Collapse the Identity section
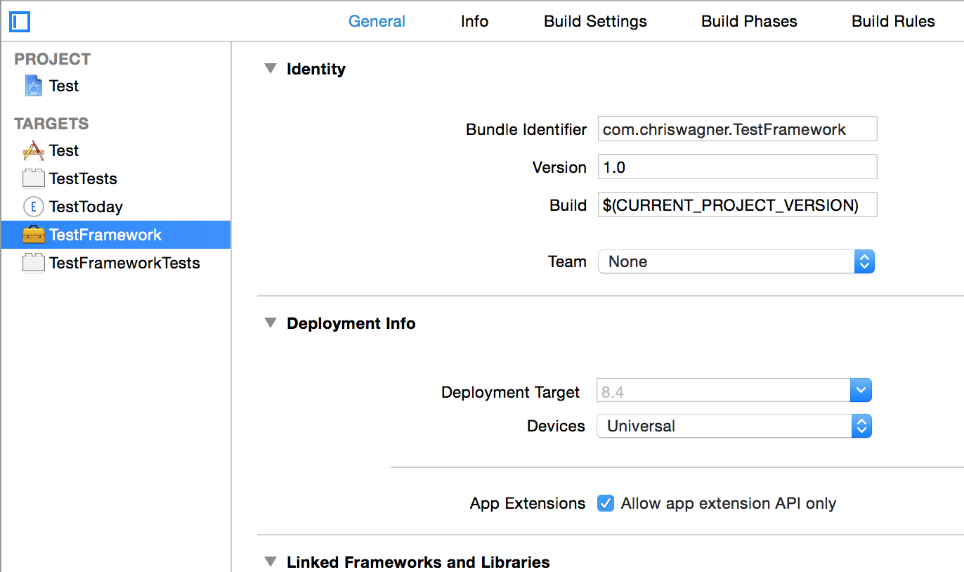The height and width of the screenshot is (572, 964). click(271, 69)
